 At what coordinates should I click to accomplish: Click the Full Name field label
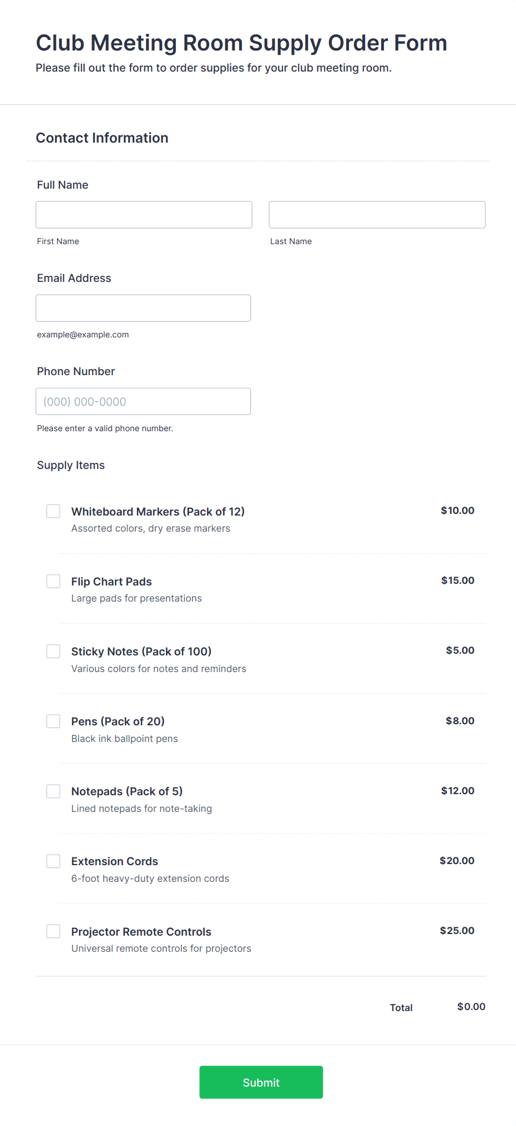coord(63,185)
